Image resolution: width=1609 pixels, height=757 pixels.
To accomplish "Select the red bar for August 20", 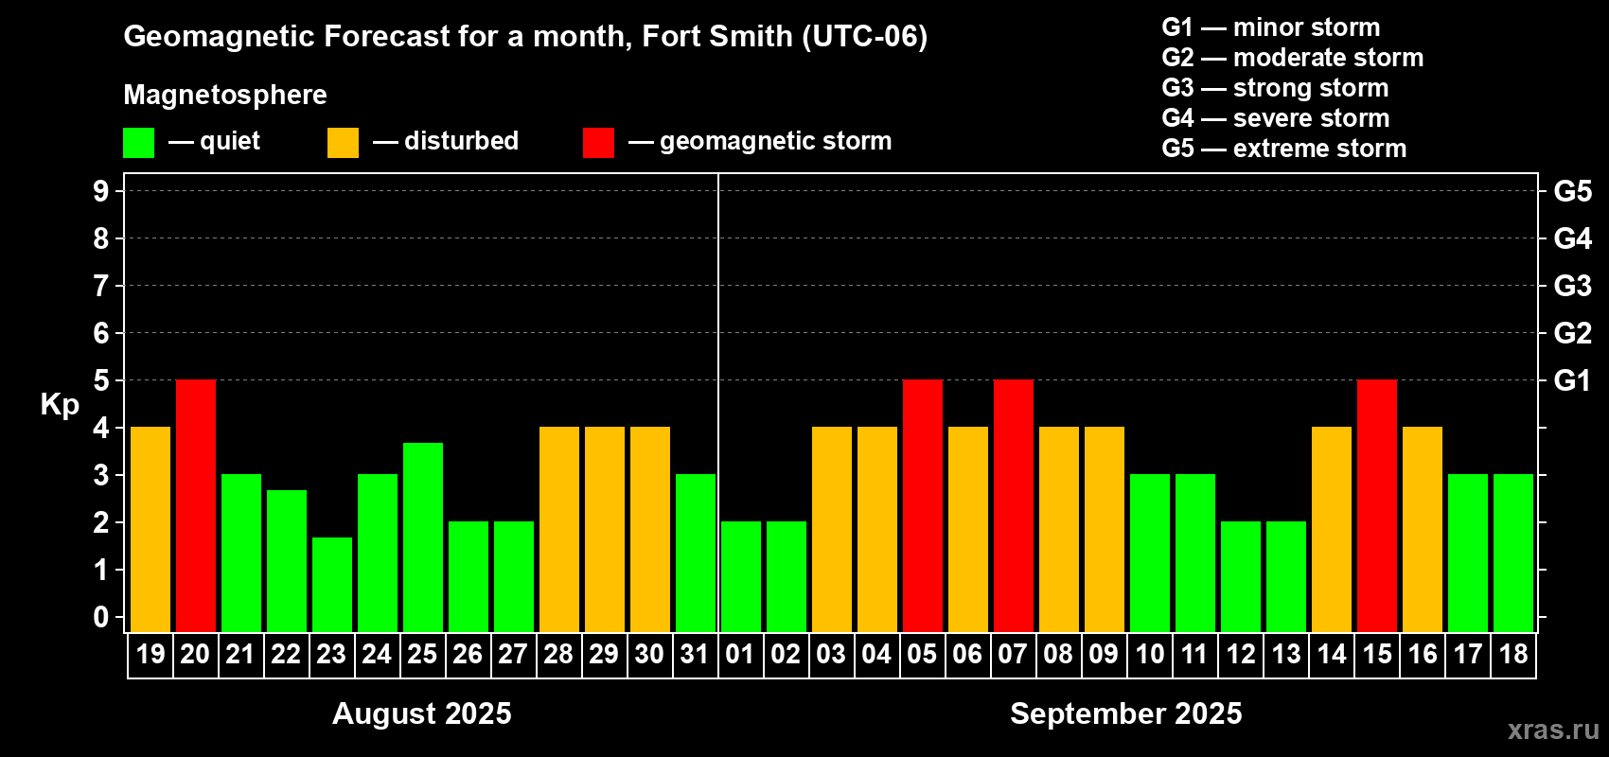I will pos(196,506).
